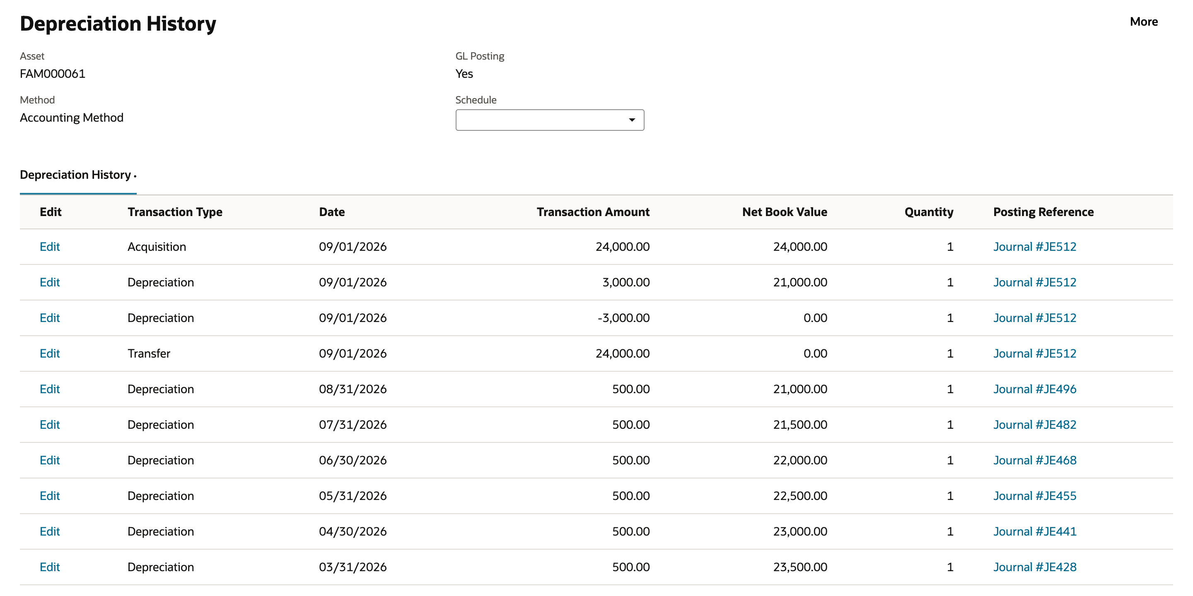Open Journal #JE468 link
This screenshot has width=1193, height=596.
(1035, 460)
